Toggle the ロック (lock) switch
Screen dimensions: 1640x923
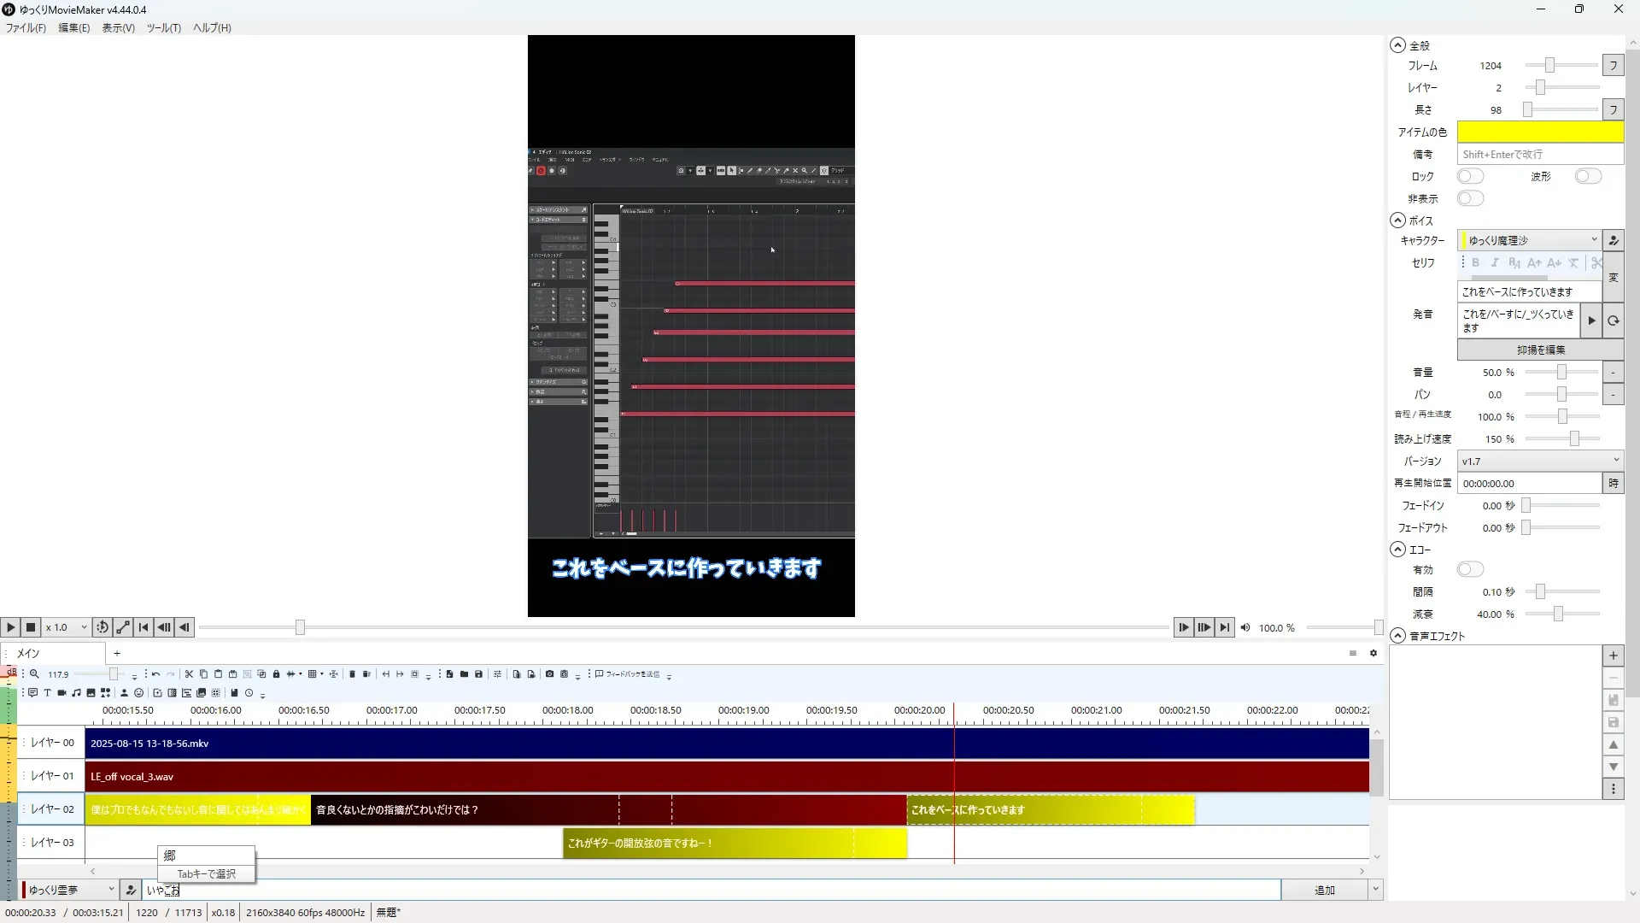click(x=1470, y=176)
